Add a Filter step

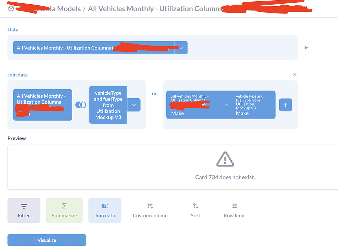point(24,210)
